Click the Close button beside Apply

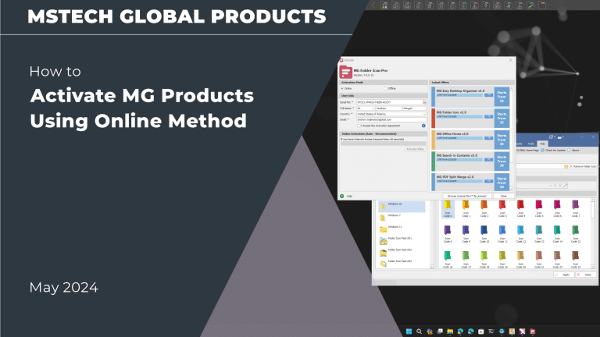(585, 275)
